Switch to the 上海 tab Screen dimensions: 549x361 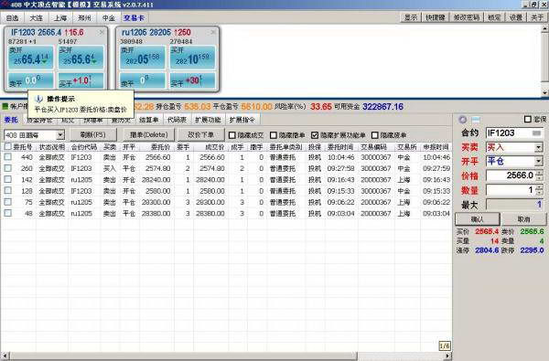[60, 17]
